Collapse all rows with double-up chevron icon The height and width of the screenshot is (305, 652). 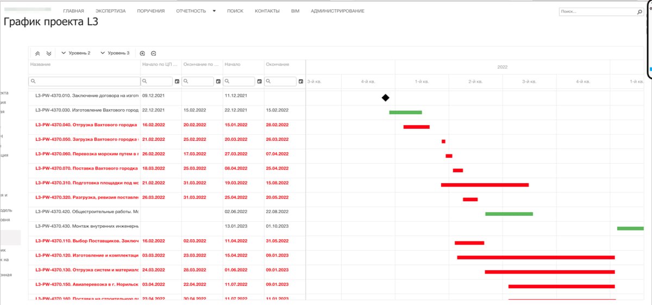(37, 53)
